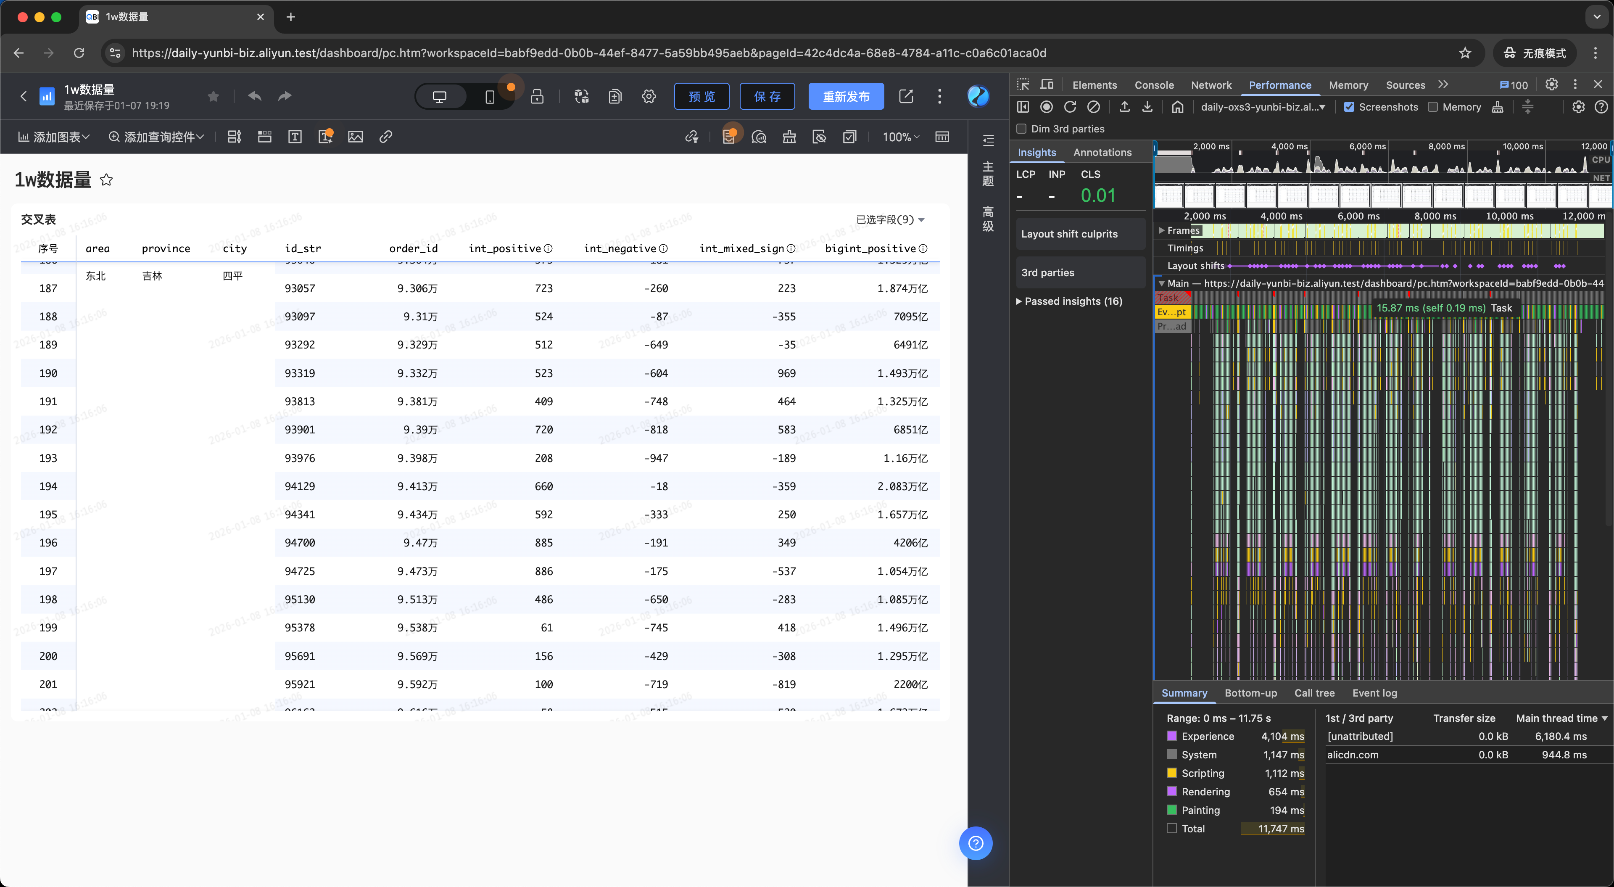This screenshot has height=887, width=1614.
Task: Switch to desktop layout view
Action: coord(440,97)
